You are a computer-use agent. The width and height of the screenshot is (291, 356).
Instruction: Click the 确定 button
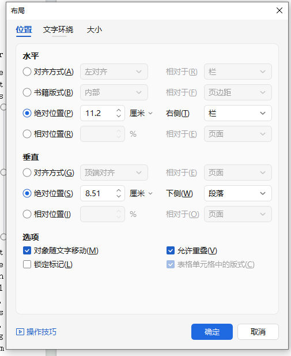pyautogui.click(x=212, y=332)
